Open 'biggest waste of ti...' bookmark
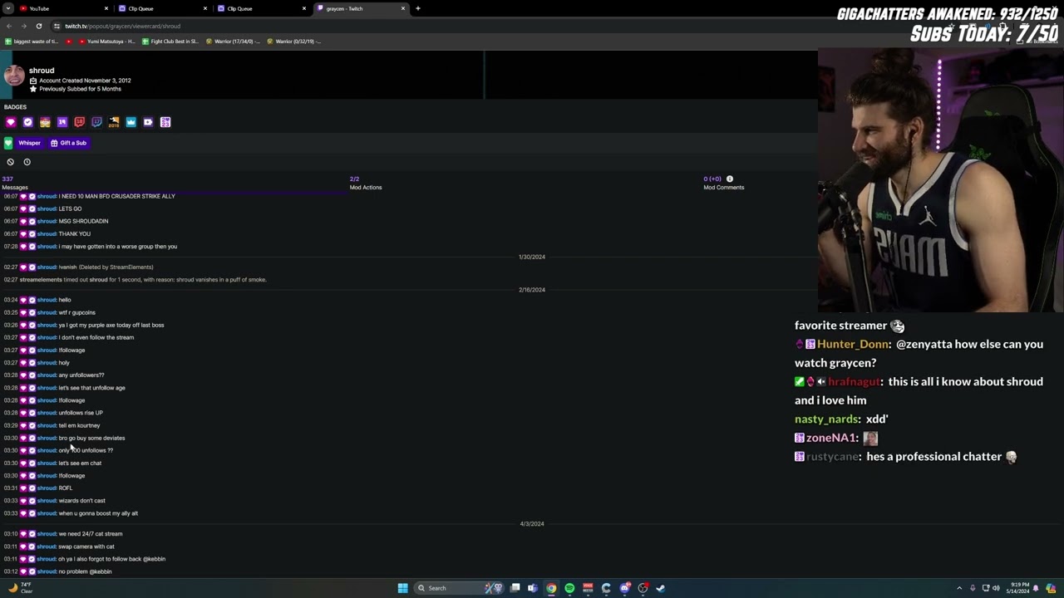Screen dimensions: 1064x598 click(x=32, y=41)
